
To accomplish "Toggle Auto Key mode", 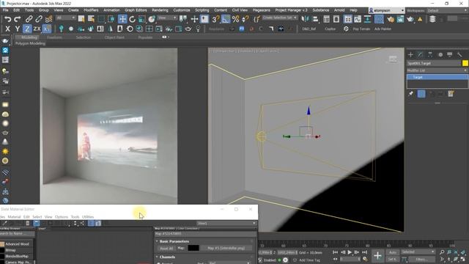I will pyautogui.click(x=392, y=252).
